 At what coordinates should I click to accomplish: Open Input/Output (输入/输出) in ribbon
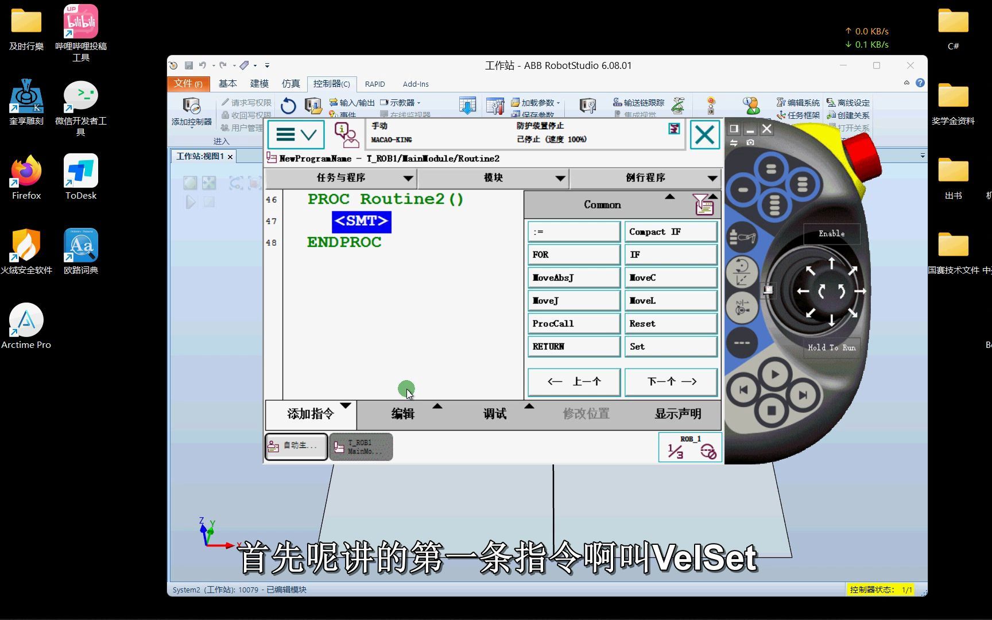pos(351,103)
